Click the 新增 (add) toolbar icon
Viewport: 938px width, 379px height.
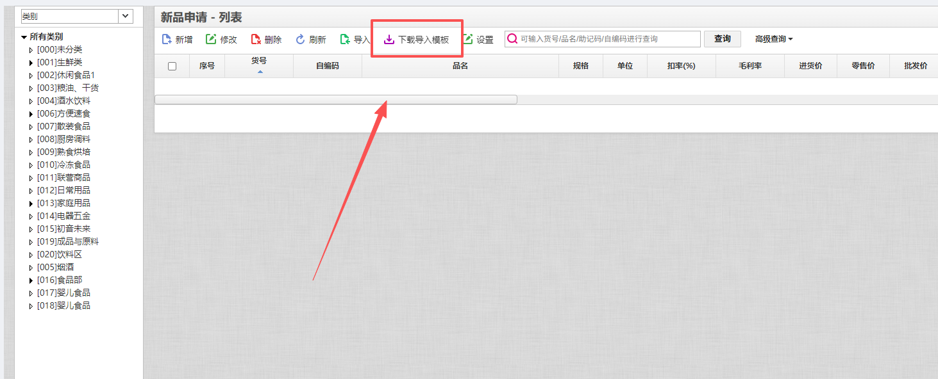[x=167, y=40]
